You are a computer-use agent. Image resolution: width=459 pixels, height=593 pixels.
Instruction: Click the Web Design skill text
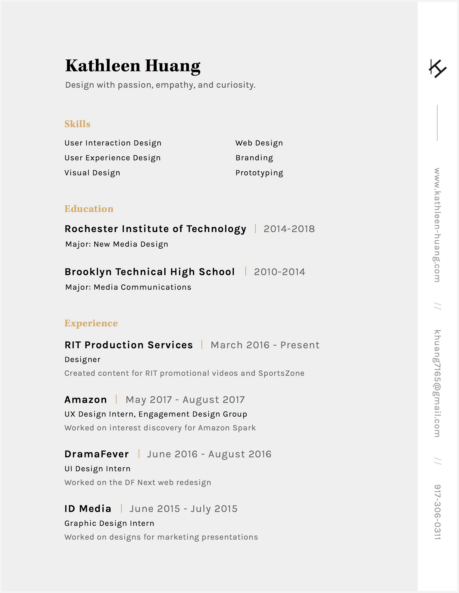(x=259, y=143)
